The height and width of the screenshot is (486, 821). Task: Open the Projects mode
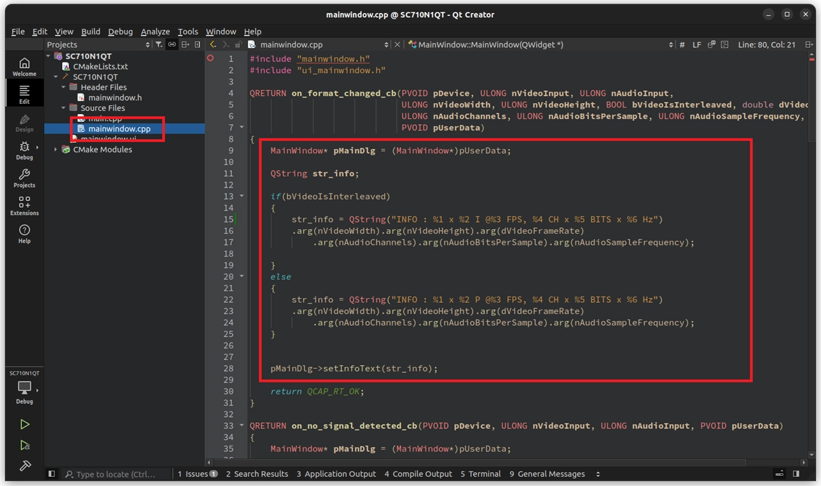[x=24, y=178]
